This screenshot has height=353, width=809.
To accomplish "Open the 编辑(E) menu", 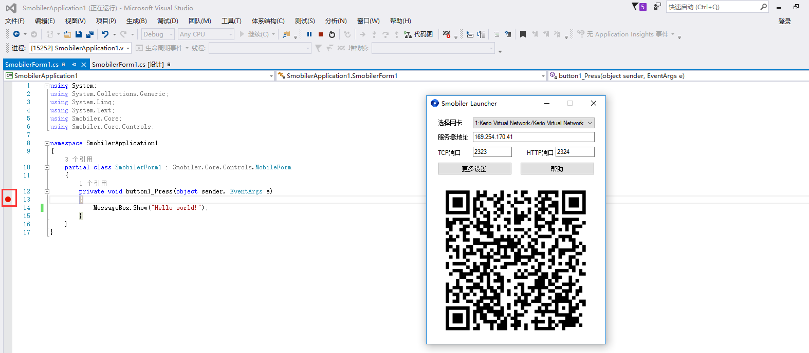I will [x=45, y=21].
